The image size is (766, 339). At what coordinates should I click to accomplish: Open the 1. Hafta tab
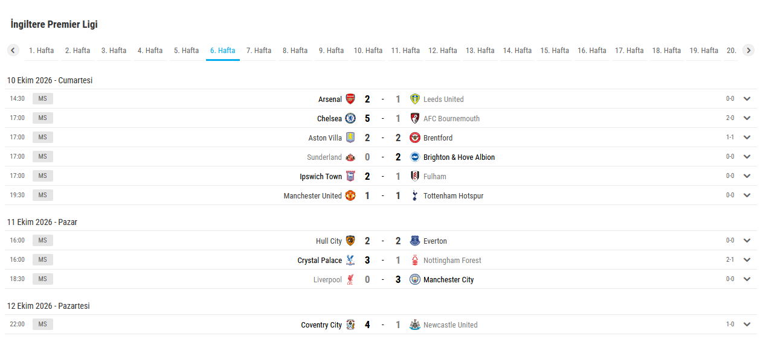pos(41,51)
